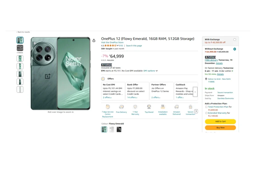Viewport: 256px width, 171px height.
Task: Click the share icon beside product image
Action: pyautogui.click(x=94, y=40)
